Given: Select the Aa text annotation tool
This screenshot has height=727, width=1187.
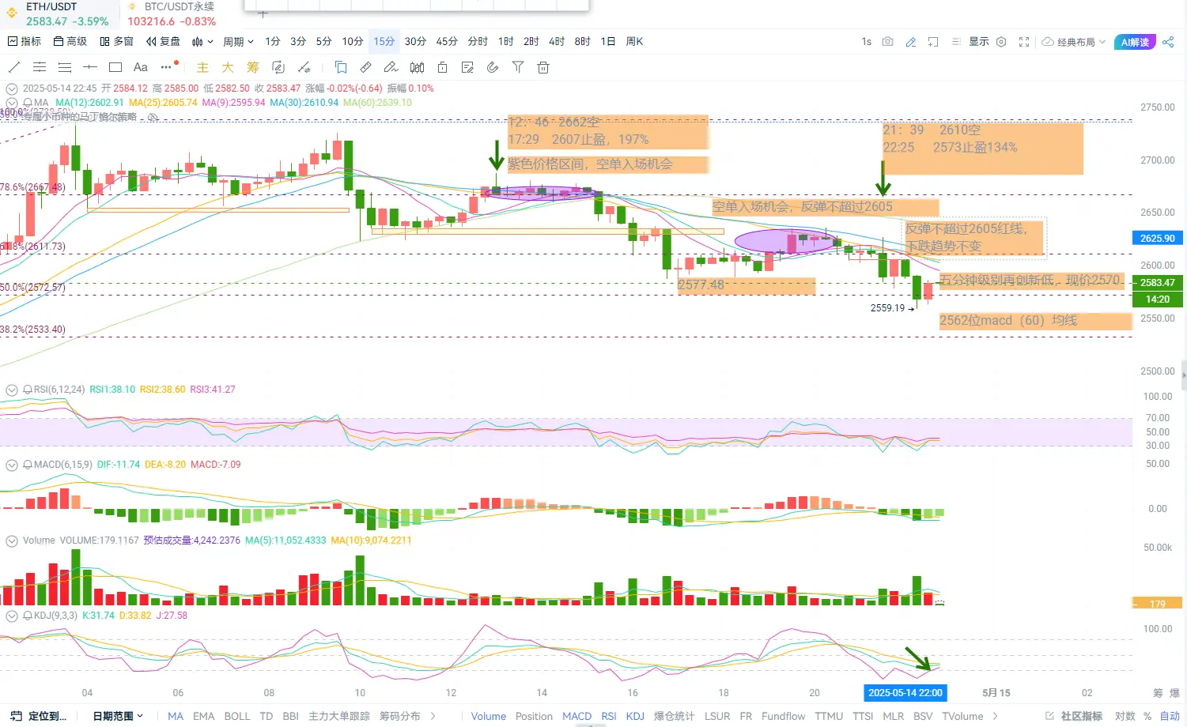Looking at the screenshot, I should pyautogui.click(x=141, y=67).
